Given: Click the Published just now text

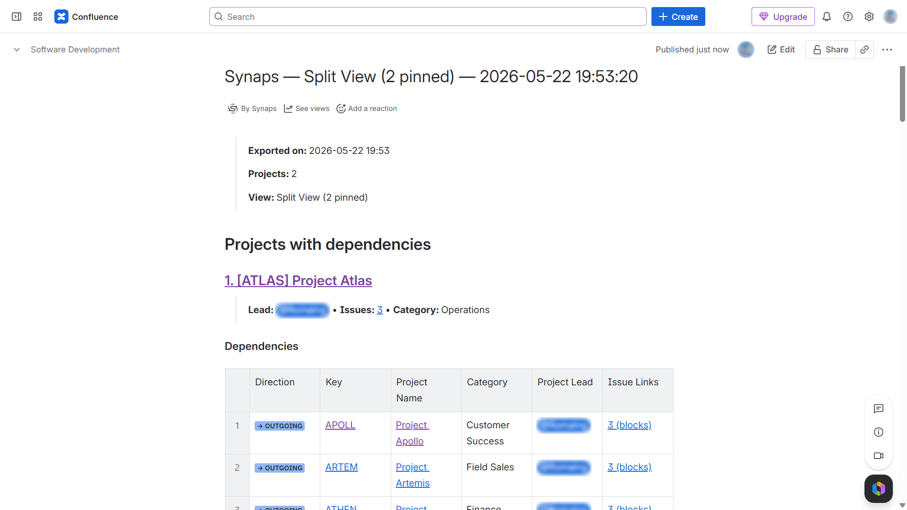Looking at the screenshot, I should [x=692, y=50].
